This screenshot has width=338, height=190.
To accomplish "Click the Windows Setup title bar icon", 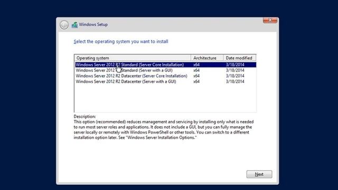I will pyautogui.click(x=74, y=25).
